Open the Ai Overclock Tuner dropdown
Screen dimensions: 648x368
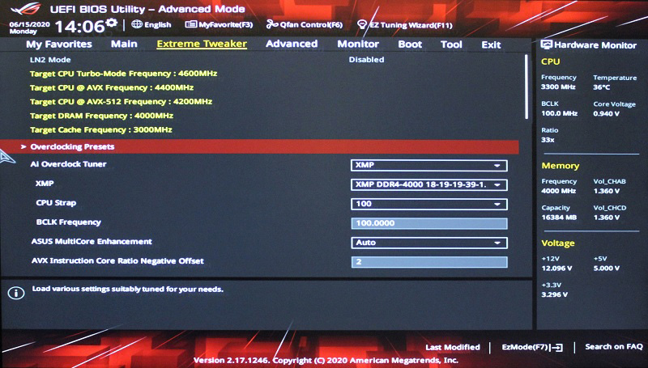point(429,165)
